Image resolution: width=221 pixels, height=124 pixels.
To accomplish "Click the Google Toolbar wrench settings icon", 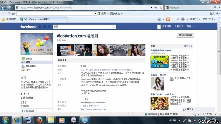I will coord(217,13).
